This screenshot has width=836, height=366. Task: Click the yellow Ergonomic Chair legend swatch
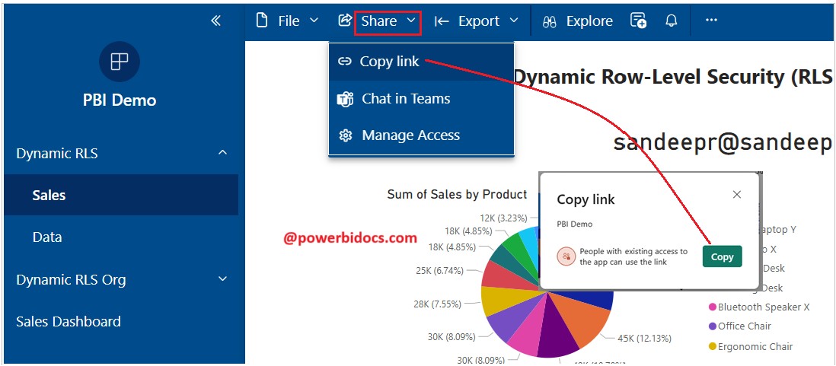click(x=713, y=347)
